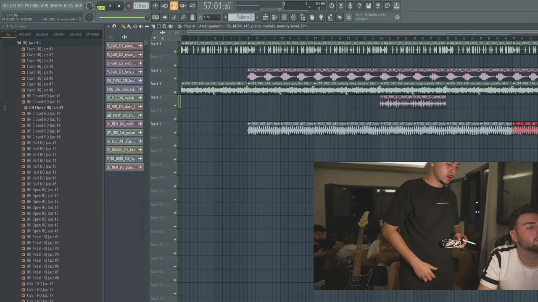Click the green song position slider
This screenshot has height=302, width=538.
124,17
